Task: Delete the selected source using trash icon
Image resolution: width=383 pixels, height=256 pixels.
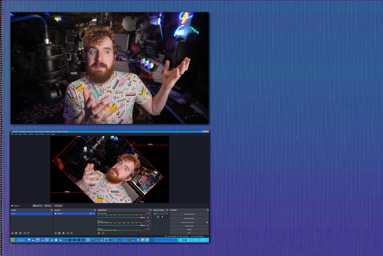Action: point(59,233)
